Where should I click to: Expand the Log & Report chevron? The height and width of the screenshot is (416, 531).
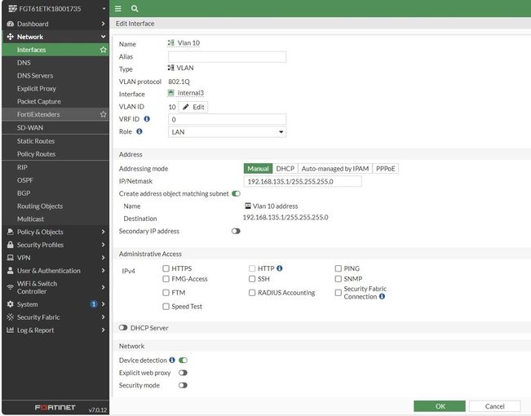pyautogui.click(x=103, y=330)
